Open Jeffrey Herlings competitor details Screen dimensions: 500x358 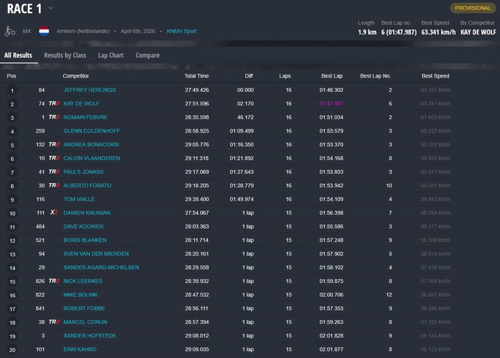(x=89, y=90)
